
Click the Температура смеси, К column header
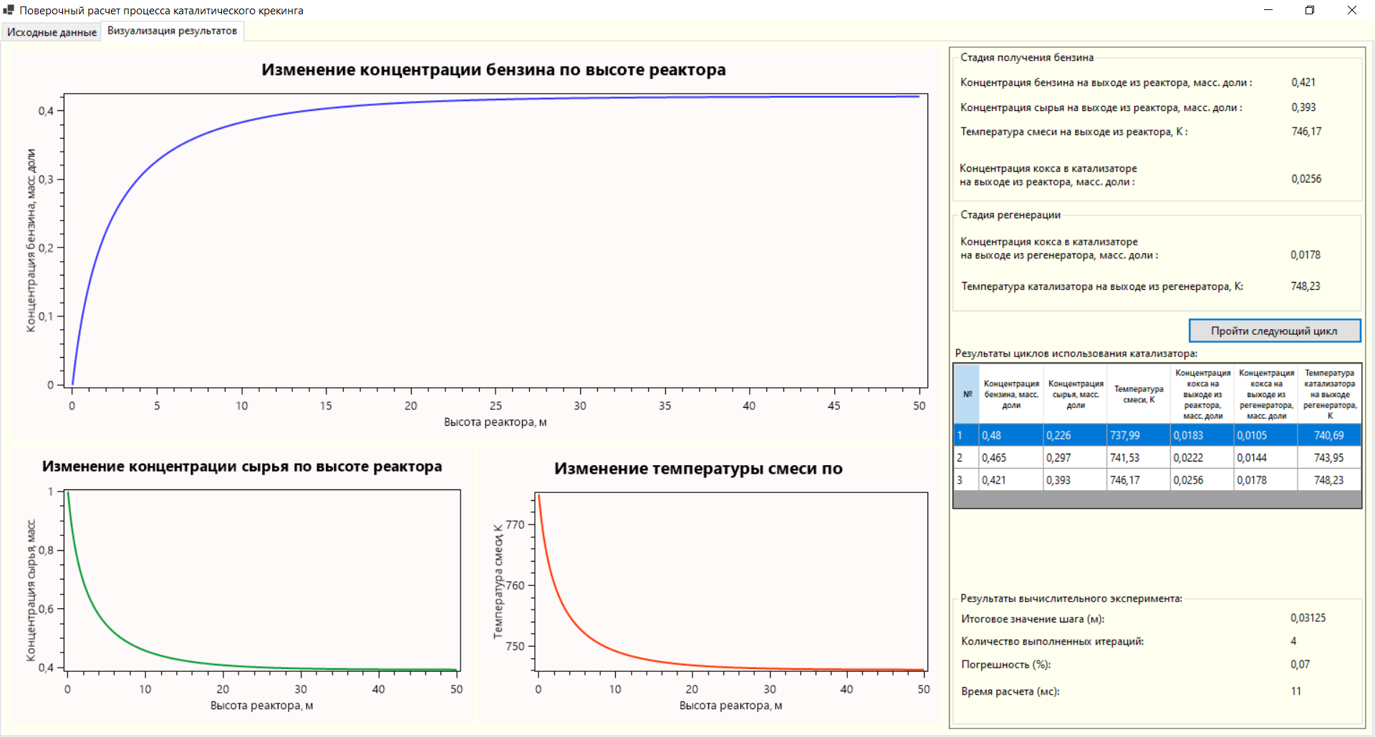coord(1138,394)
